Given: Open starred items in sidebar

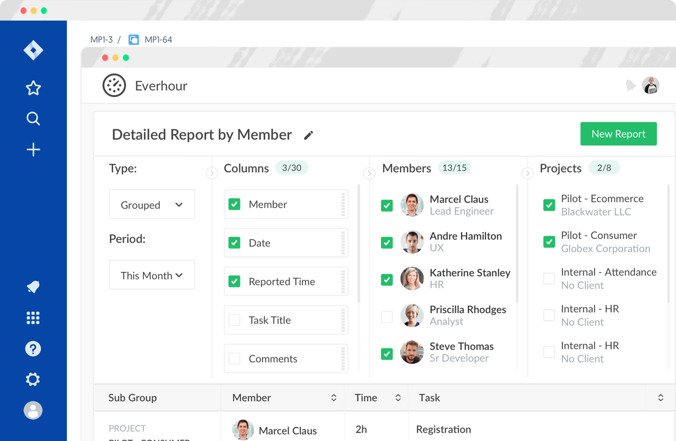Looking at the screenshot, I should tap(33, 88).
